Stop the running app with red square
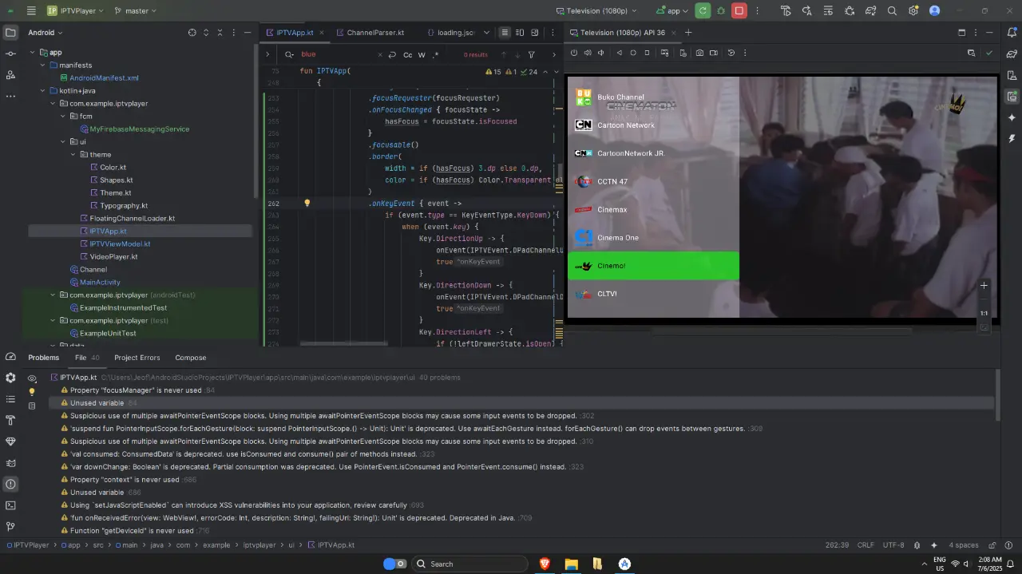This screenshot has width=1022, height=574. pos(739,10)
